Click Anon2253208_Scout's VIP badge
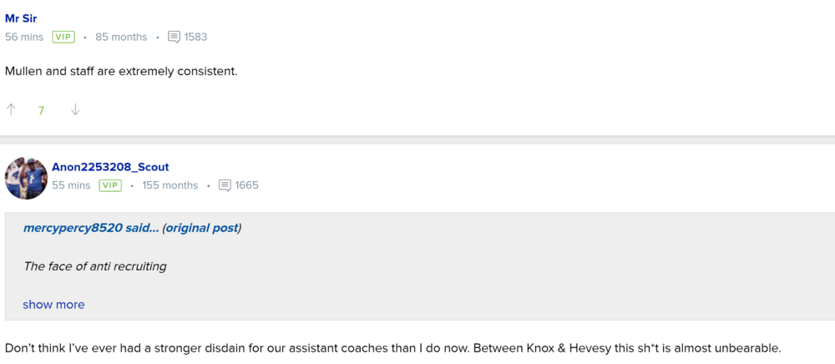The image size is (835, 364). pos(110,185)
